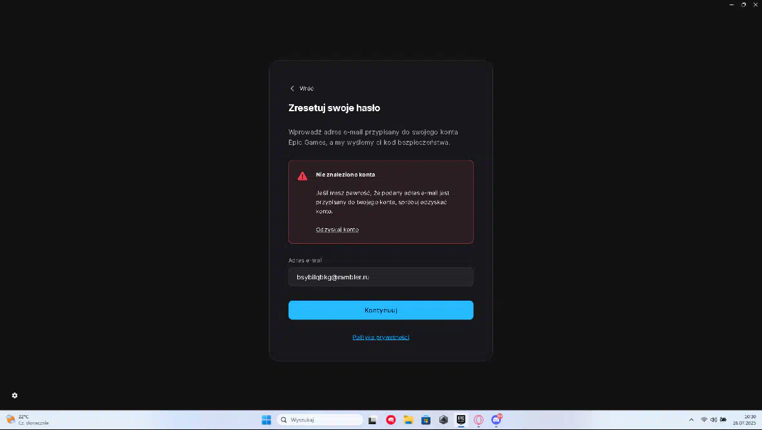This screenshot has height=430, width=762.
Task: Open File Explorer from taskbar
Action: 408,420
